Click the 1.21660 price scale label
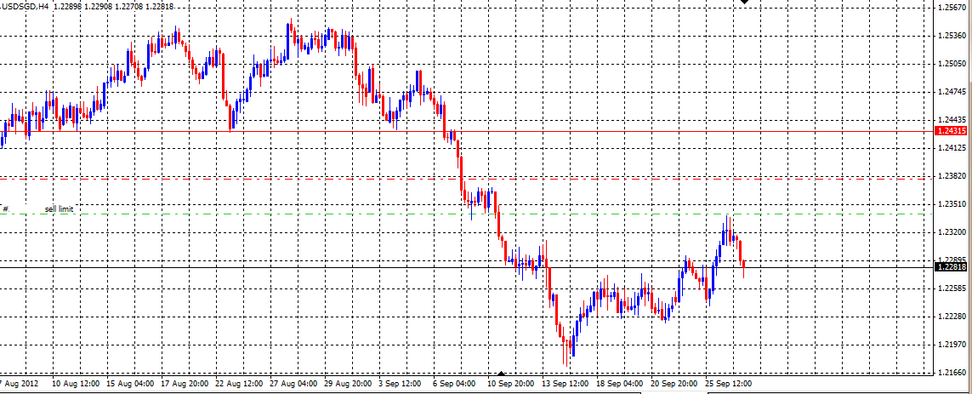 (x=952, y=373)
